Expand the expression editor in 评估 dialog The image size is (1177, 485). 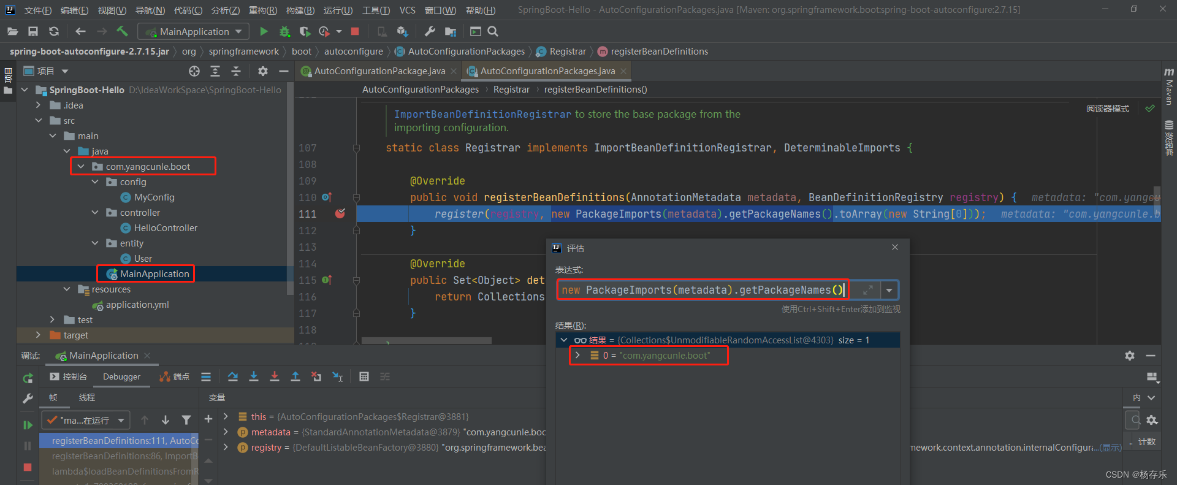[x=868, y=290]
